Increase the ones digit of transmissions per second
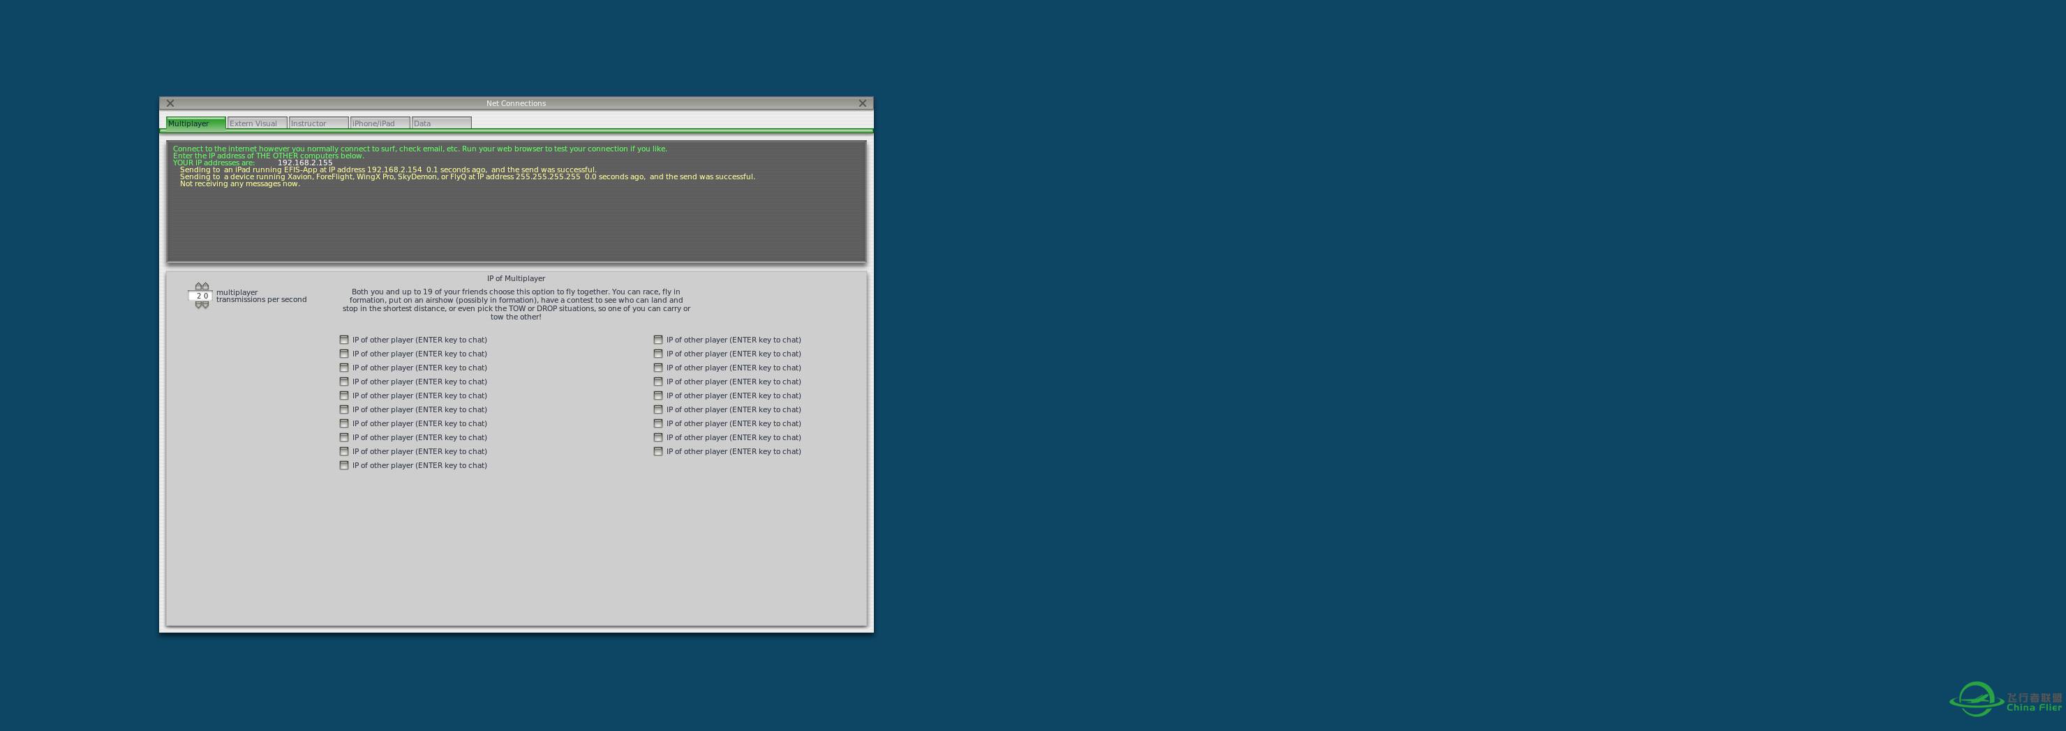 tap(205, 286)
